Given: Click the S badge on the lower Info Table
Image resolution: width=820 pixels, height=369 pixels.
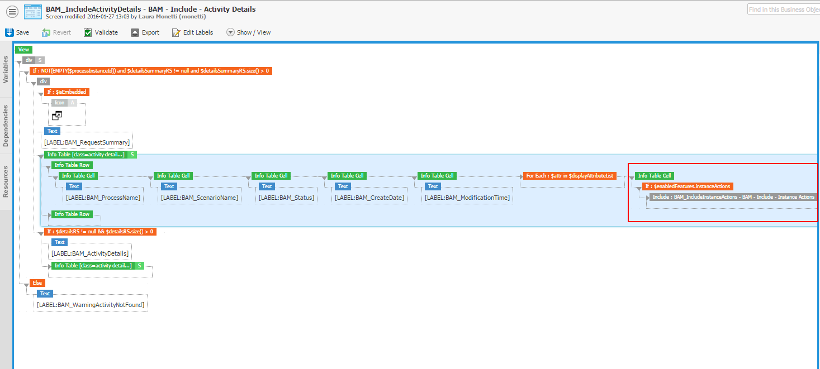Looking at the screenshot, I should click(140, 266).
